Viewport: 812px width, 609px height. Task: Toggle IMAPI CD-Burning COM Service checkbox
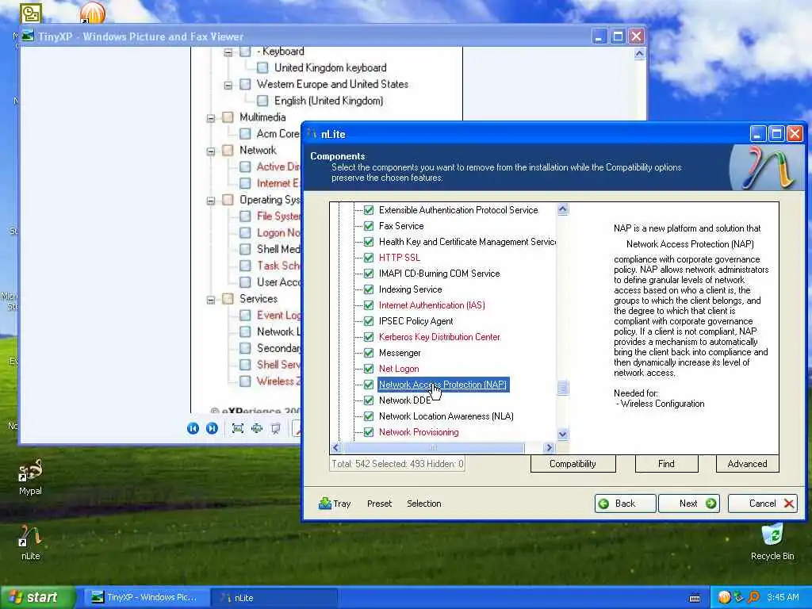click(x=369, y=274)
